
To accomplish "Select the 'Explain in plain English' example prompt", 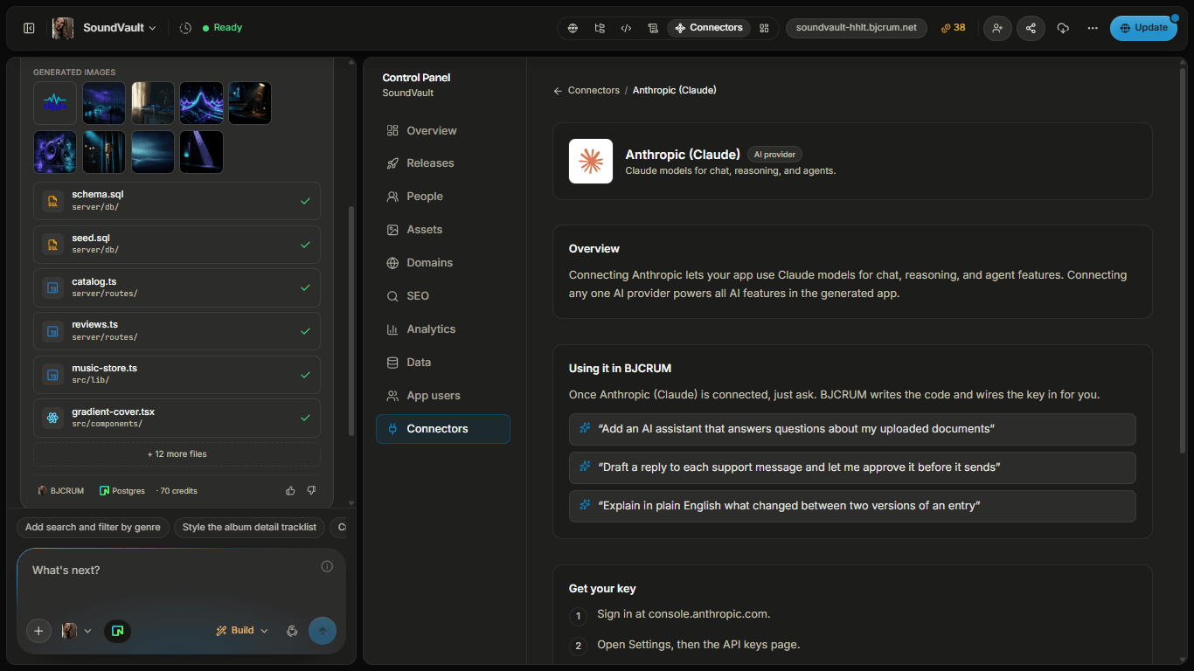I will [x=852, y=506].
